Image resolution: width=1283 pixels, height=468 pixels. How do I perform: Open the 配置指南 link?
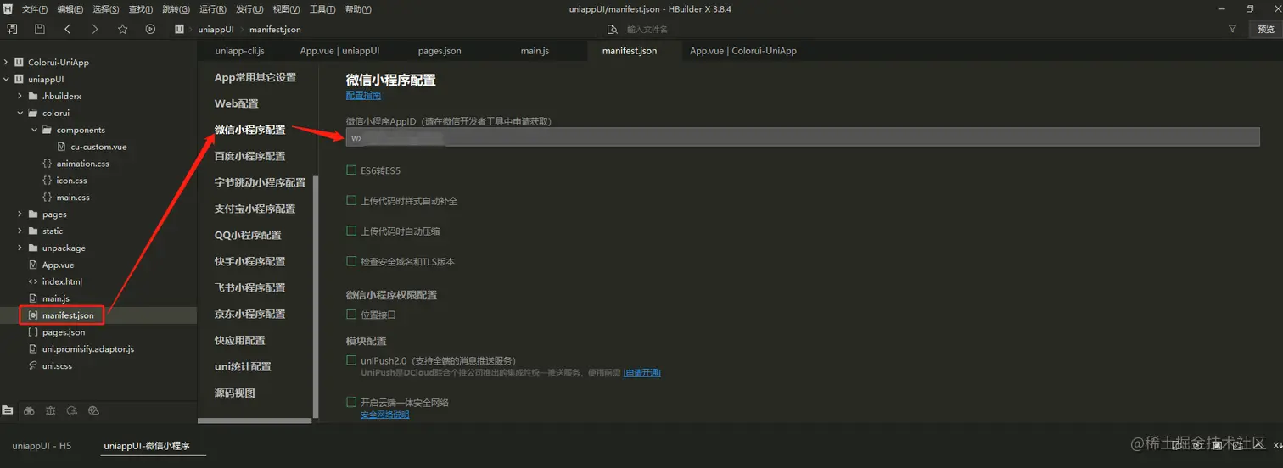click(363, 96)
